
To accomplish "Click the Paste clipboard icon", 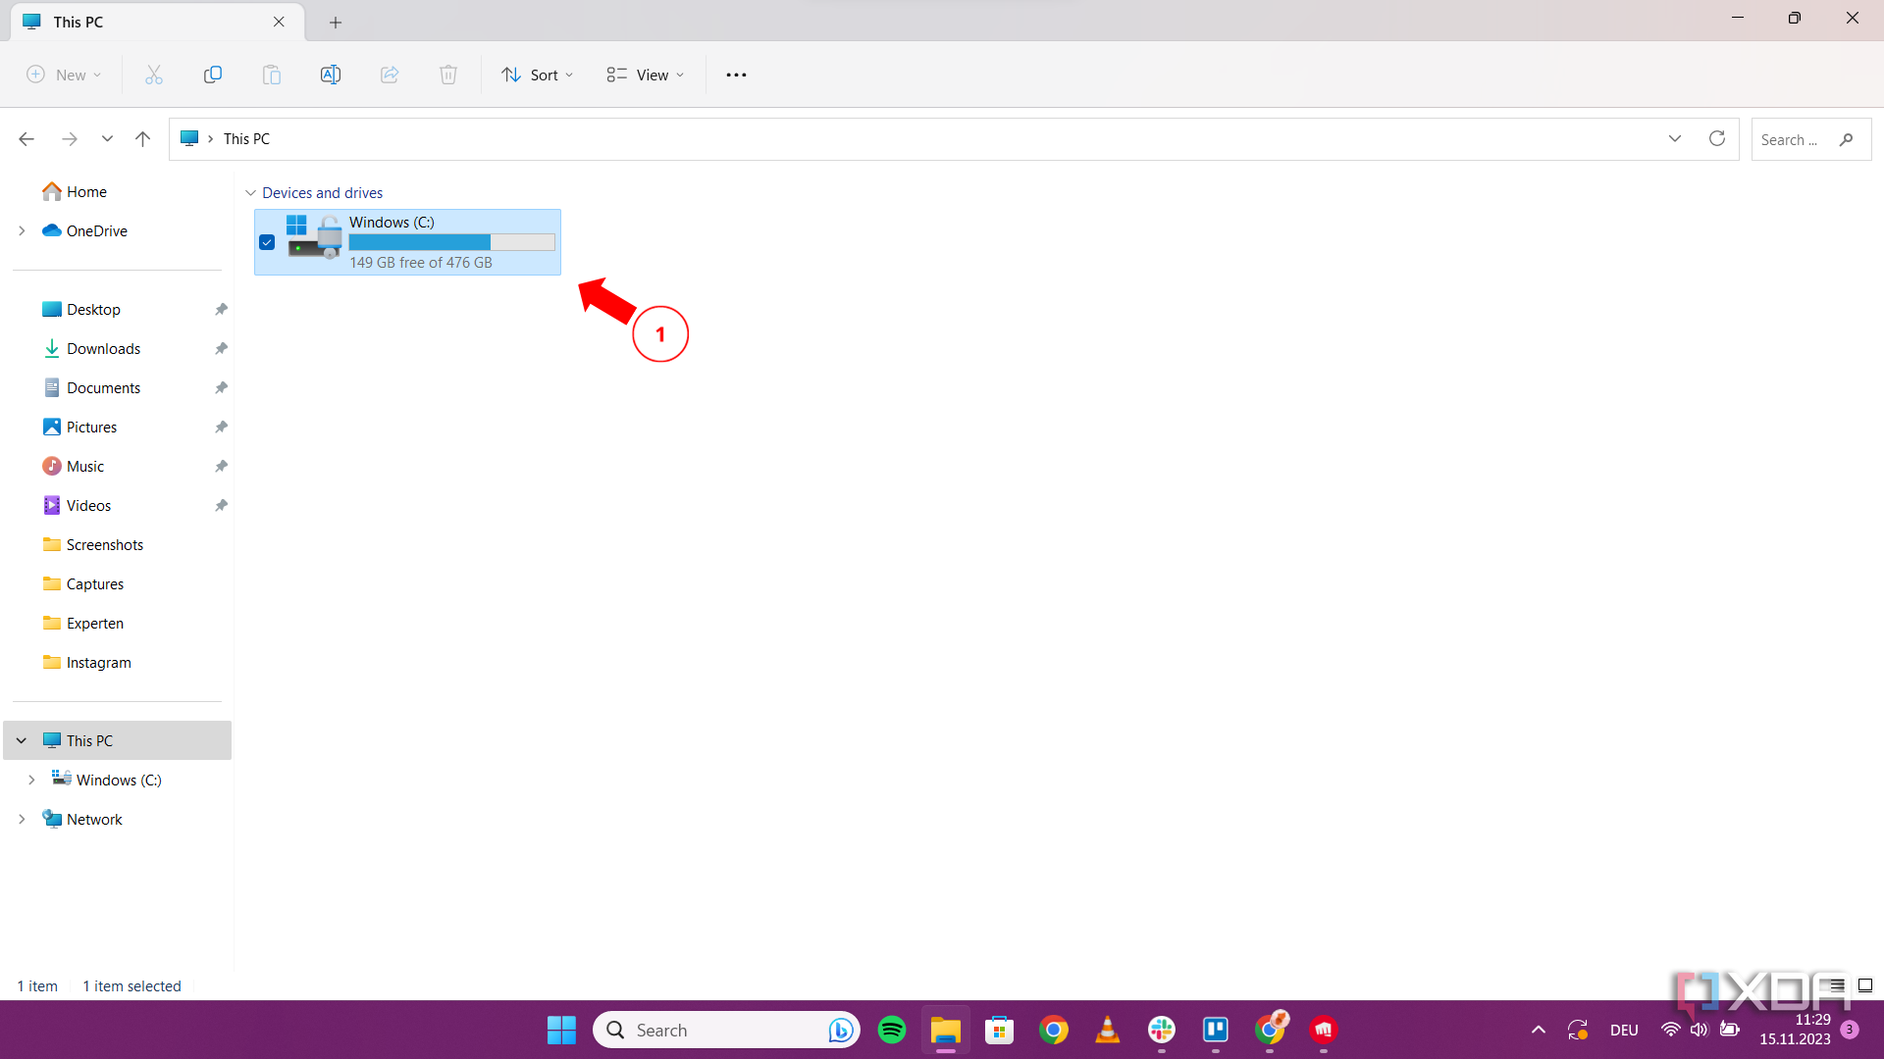I will point(272,75).
